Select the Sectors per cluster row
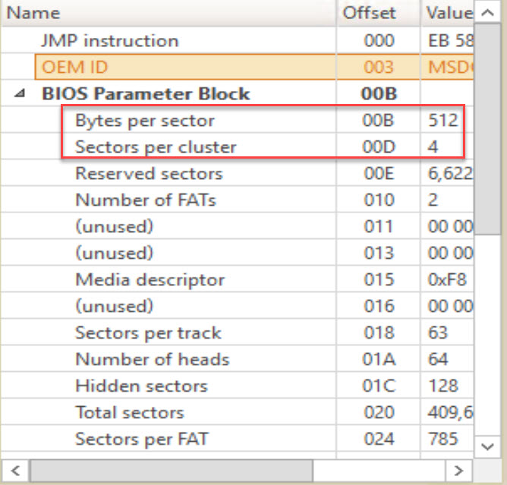 (156, 147)
